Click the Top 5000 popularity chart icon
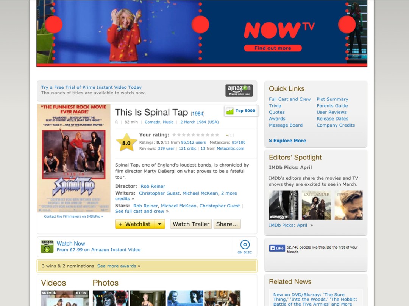This screenshot has width=409, height=306. click(x=230, y=111)
